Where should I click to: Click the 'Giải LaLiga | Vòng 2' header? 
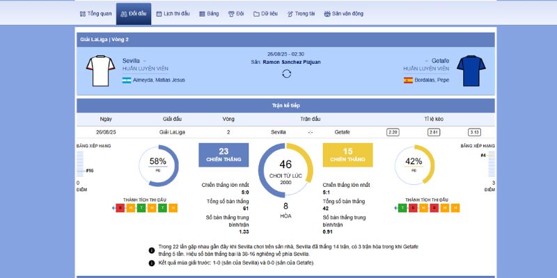pos(285,40)
